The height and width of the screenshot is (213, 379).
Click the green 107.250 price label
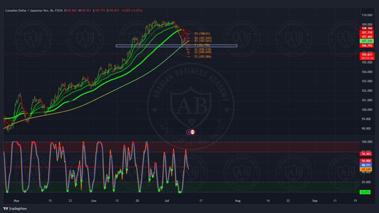[x=367, y=41]
